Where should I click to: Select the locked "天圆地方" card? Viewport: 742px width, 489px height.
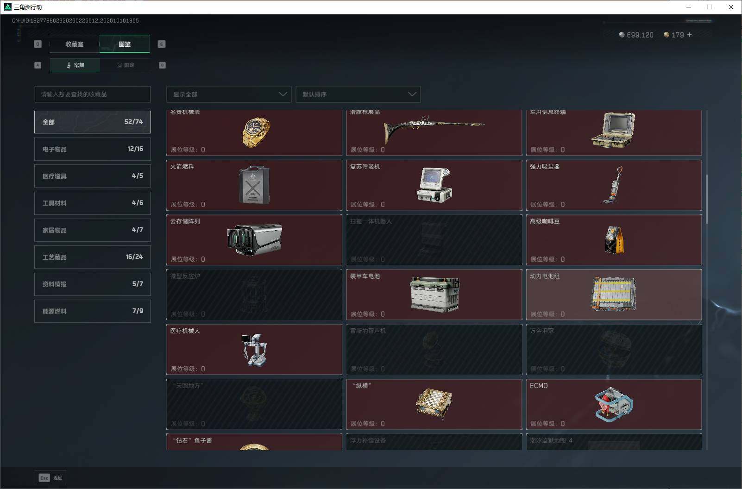click(254, 404)
